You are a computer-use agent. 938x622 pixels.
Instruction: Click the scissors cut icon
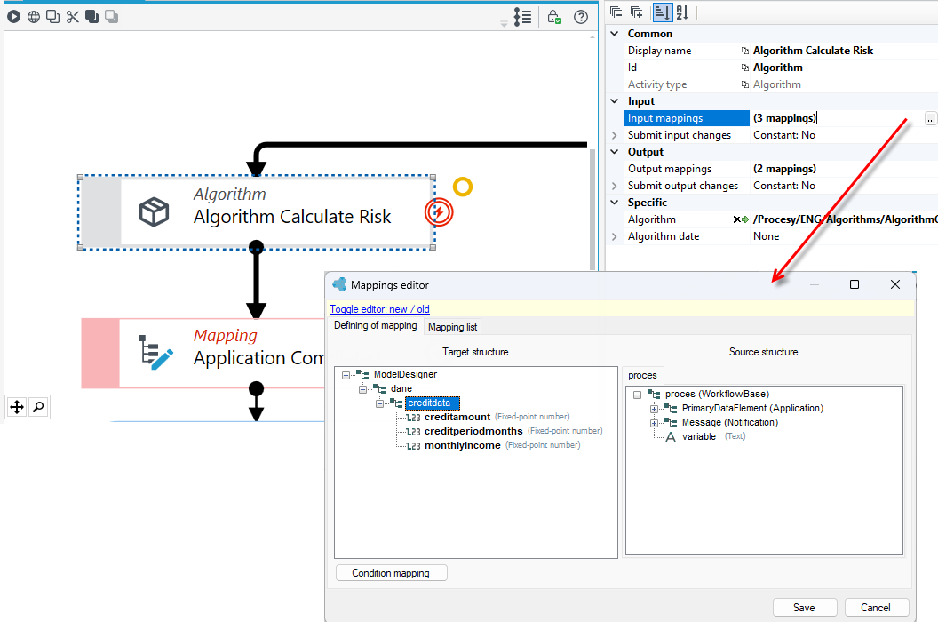72,17
